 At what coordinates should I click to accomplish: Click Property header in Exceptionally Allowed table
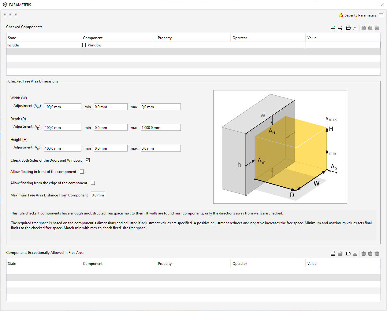(193, 263)
